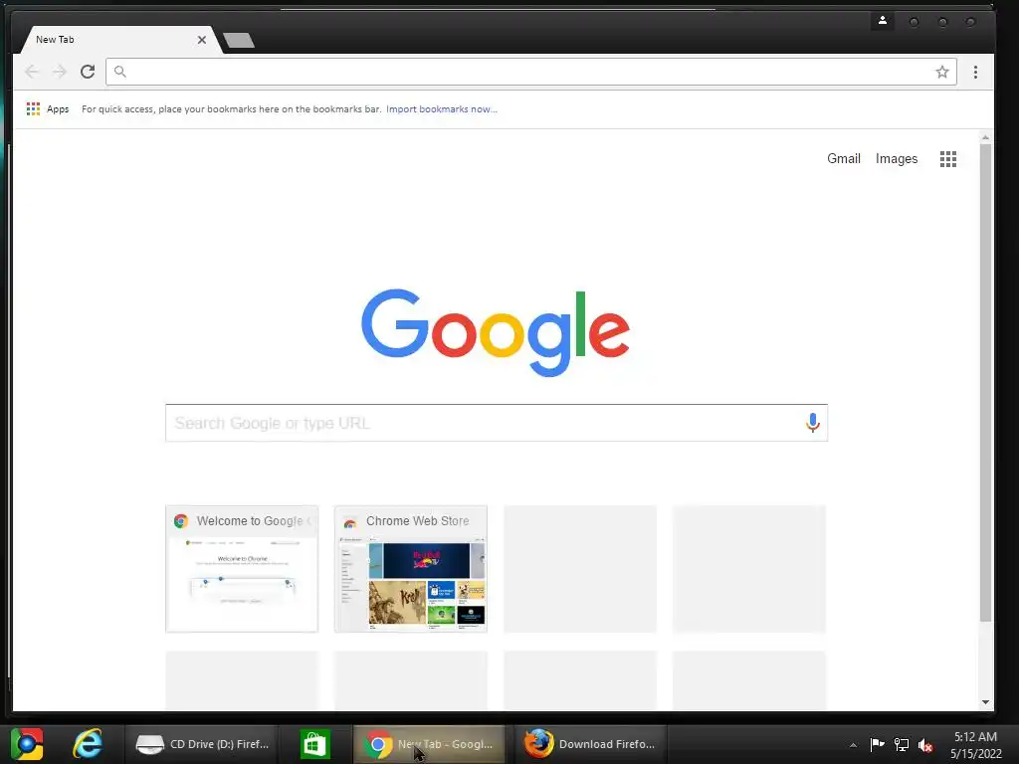Click the New Tab - Google Chrome taskbar button
Screen dimensions: 1019x764
click(429, 744)
